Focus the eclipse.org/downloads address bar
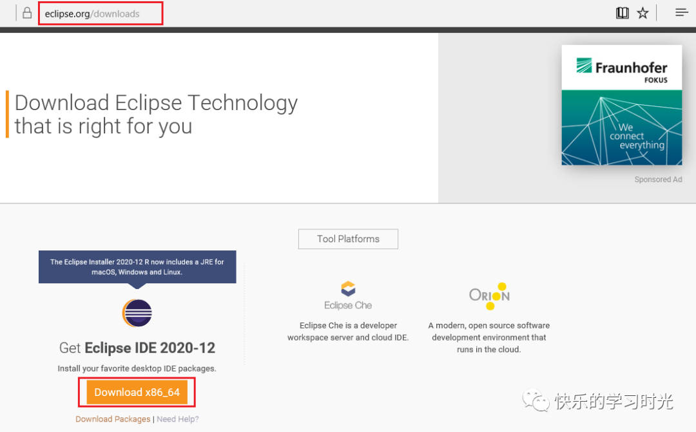This screenshot has height=432, width=696. pos(101,14)
